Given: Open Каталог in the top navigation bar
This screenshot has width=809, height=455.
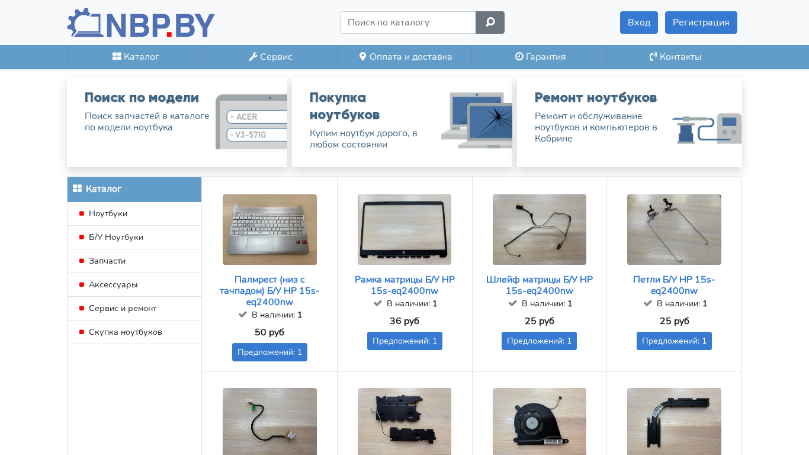Looking at the screenshot, I should (135, 57).
